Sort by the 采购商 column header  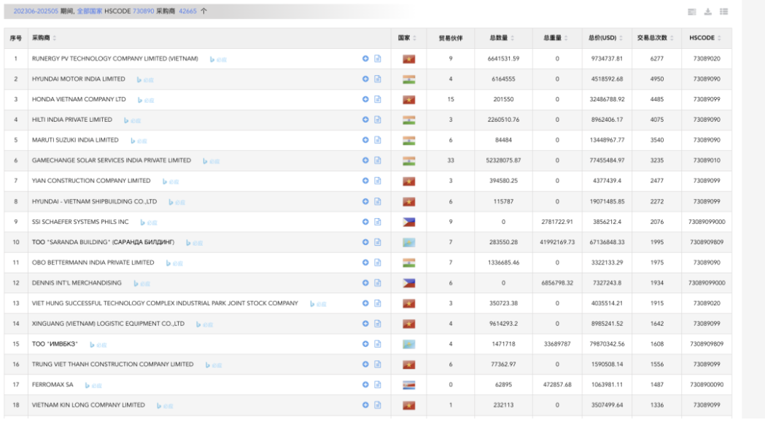pyautogui.click(x=44, y=38)
